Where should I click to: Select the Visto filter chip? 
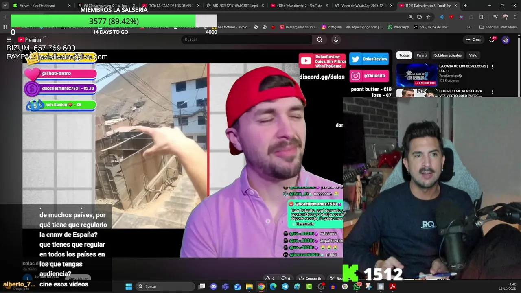click(473, 55)
